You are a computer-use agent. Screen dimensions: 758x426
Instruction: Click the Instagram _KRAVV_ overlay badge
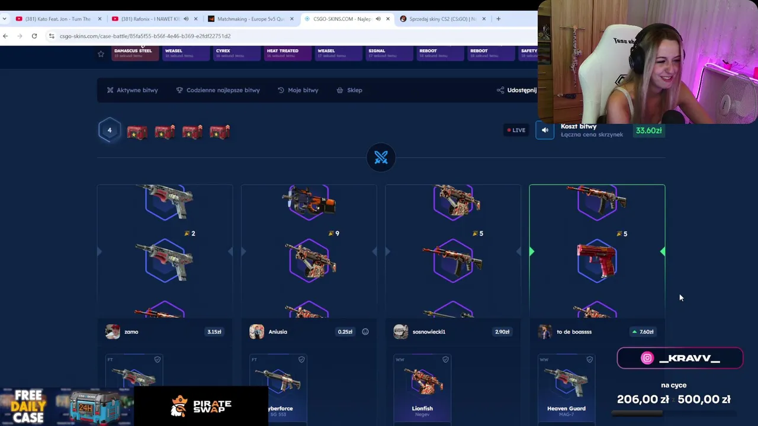coord(680,358)
